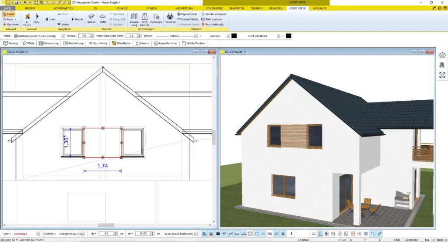Expand the Layer Unterzüge dropdown
Viewport: 448px width, 242px height.
click(x=38, y=234)
